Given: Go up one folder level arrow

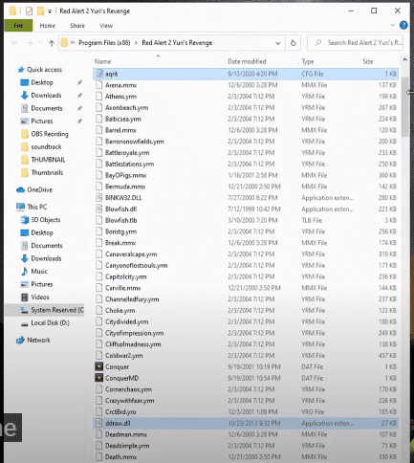Looking at the screenshot, I should (x=52, y=43).
